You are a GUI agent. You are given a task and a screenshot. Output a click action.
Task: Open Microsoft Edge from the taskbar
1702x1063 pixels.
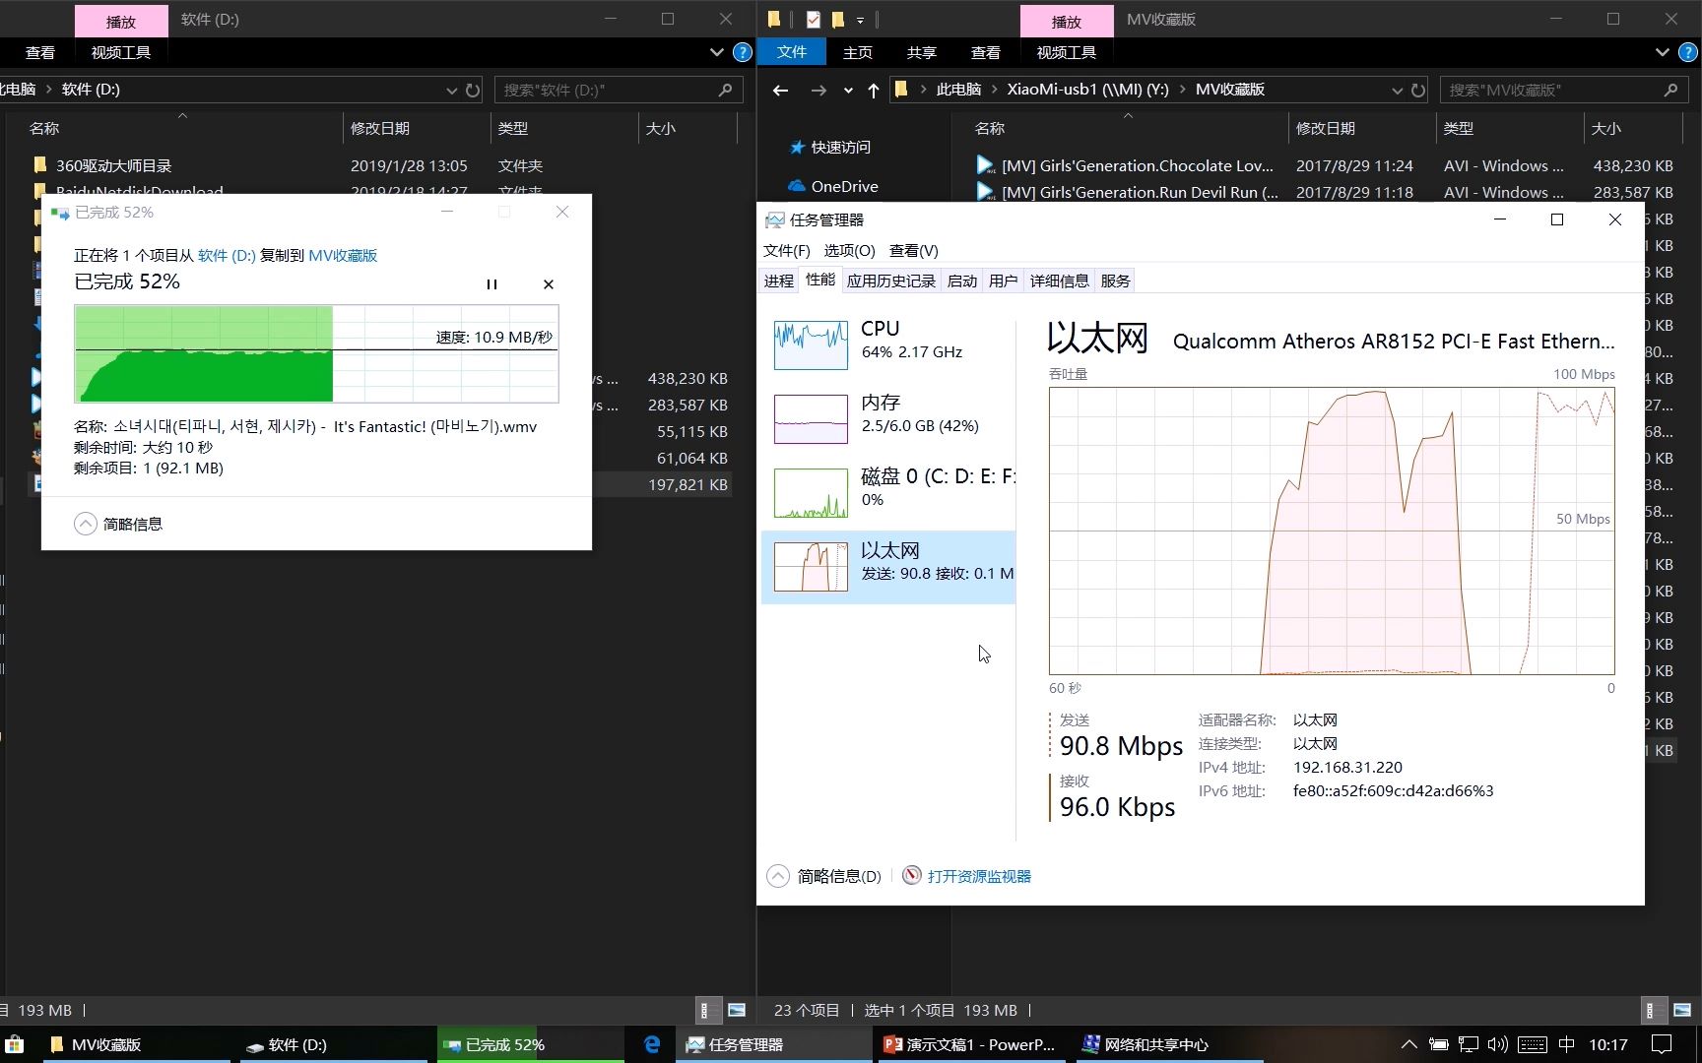pyautogui.click(x=651, y=1044)
